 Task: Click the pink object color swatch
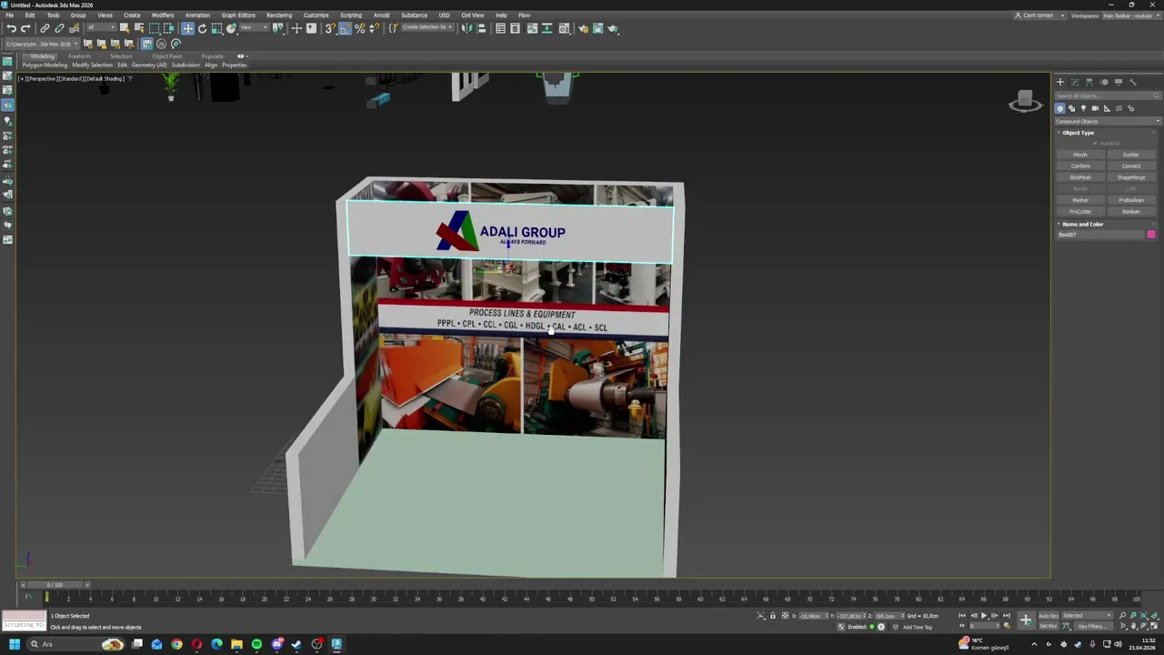(1151, 235)
